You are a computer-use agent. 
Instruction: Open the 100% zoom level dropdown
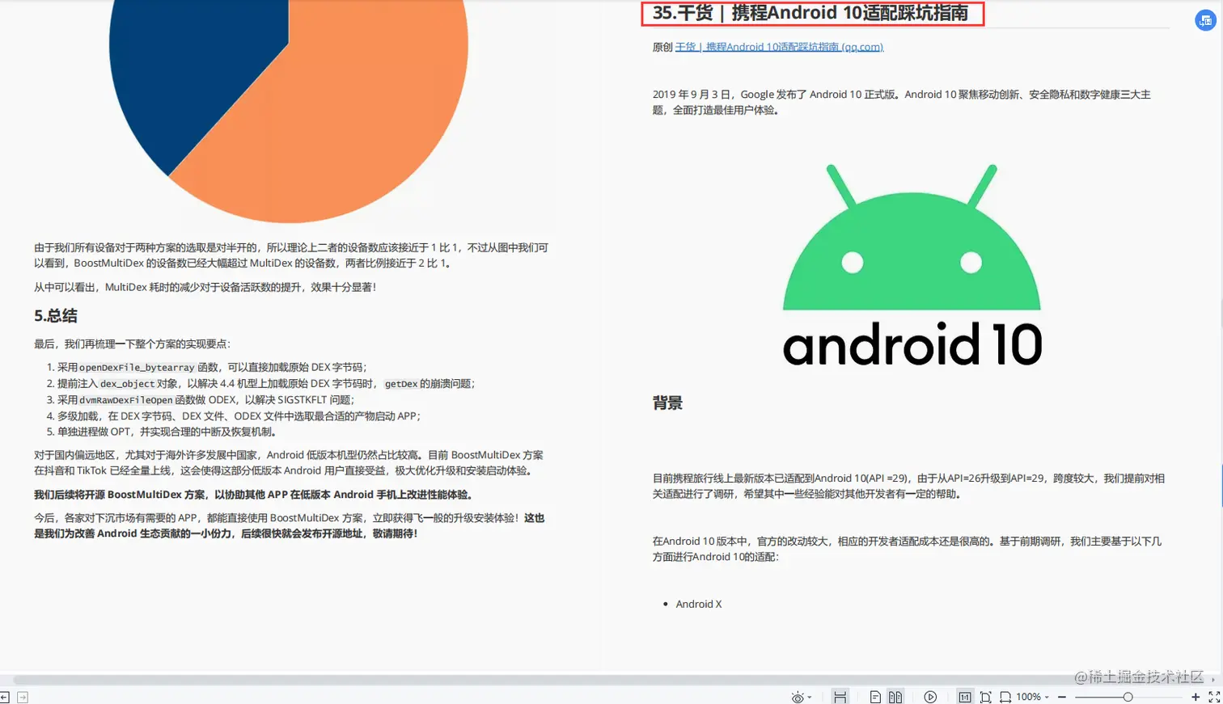click(x=1033, y=697)
